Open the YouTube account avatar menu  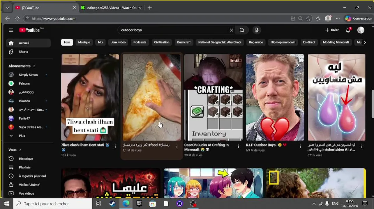point(361,30)
